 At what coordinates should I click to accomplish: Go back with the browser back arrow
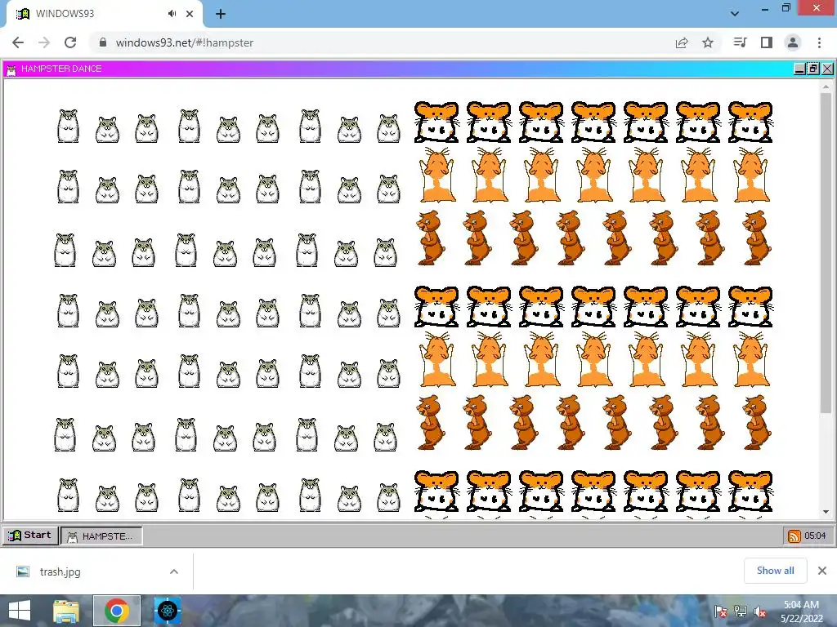coord(18,42)
